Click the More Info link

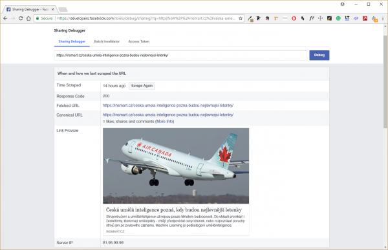[x=165, y=122]
